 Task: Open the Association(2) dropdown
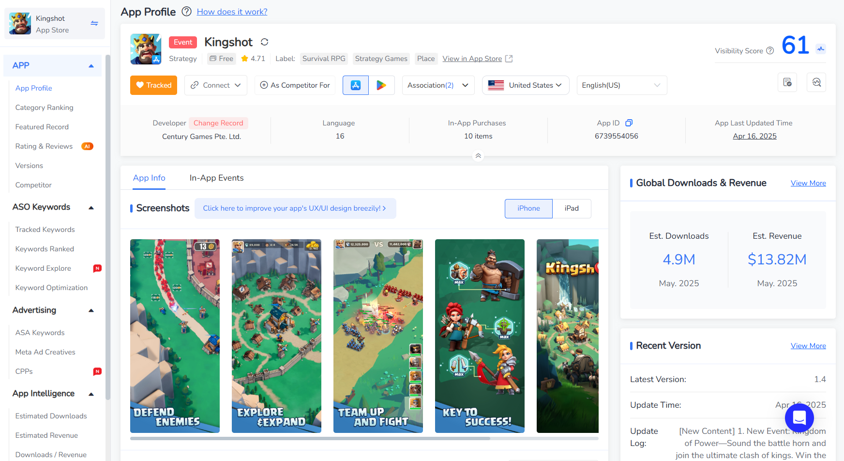click(x=438, y=85)
